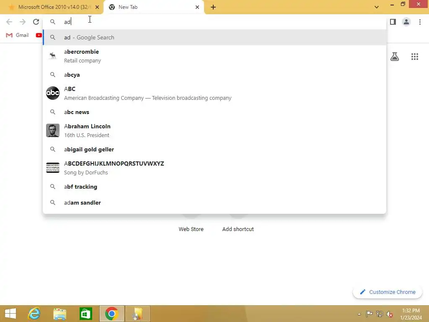The height and width of the screenshot is (322, 429).
Task: Select the adam sandler suggestion
Action: point(215,203)
